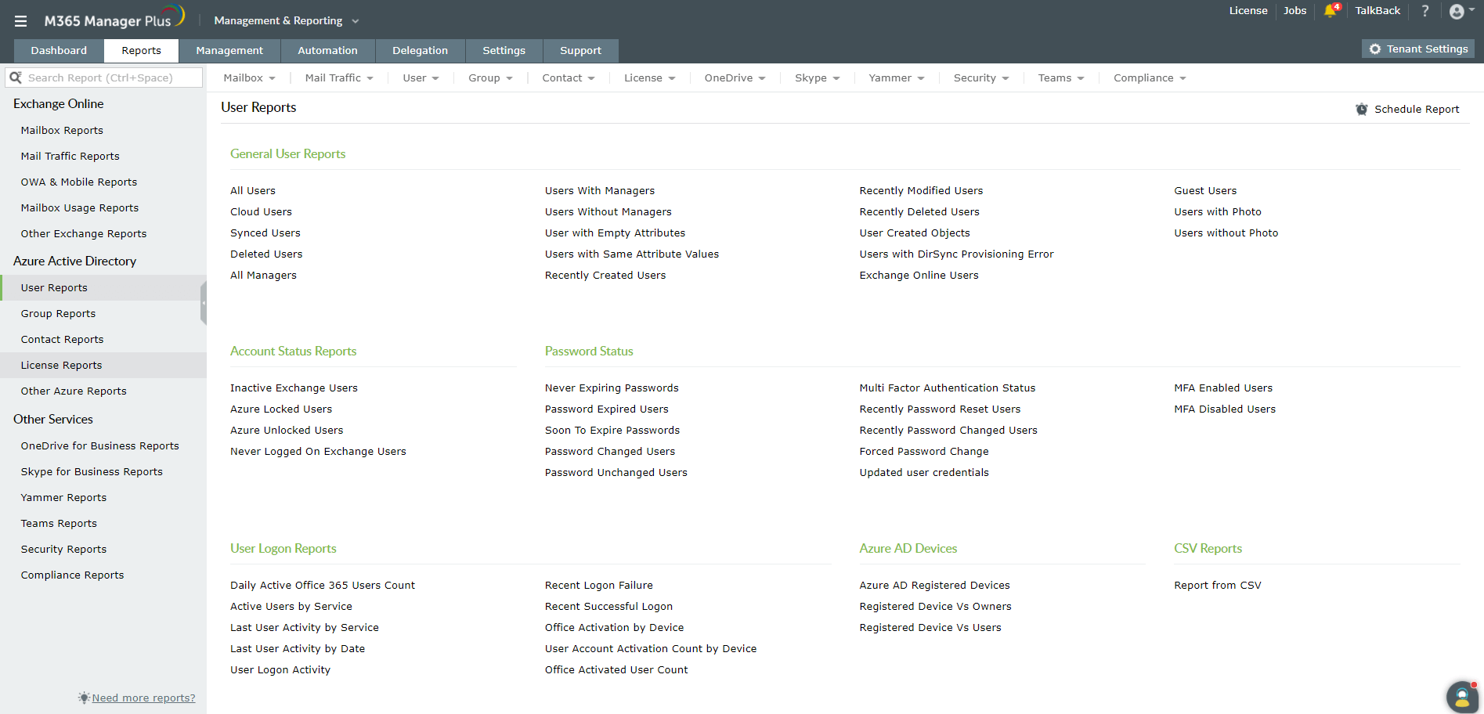Open the help question mark icon
Screen dimensions: 1484x714
1425,11
